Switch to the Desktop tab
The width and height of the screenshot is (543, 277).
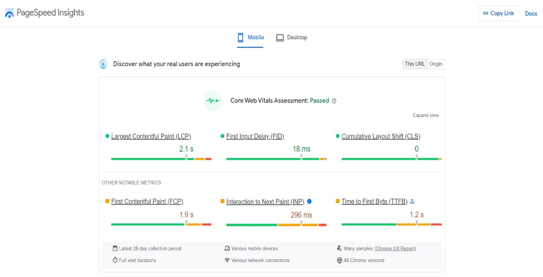tap(292, 38)
